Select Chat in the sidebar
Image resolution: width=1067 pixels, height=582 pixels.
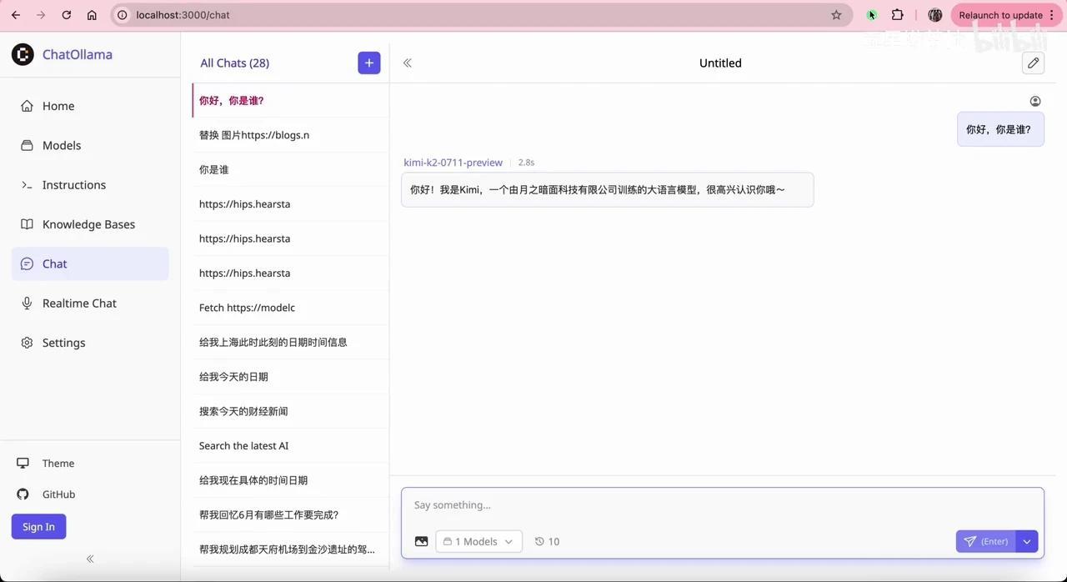coord(90,263)
